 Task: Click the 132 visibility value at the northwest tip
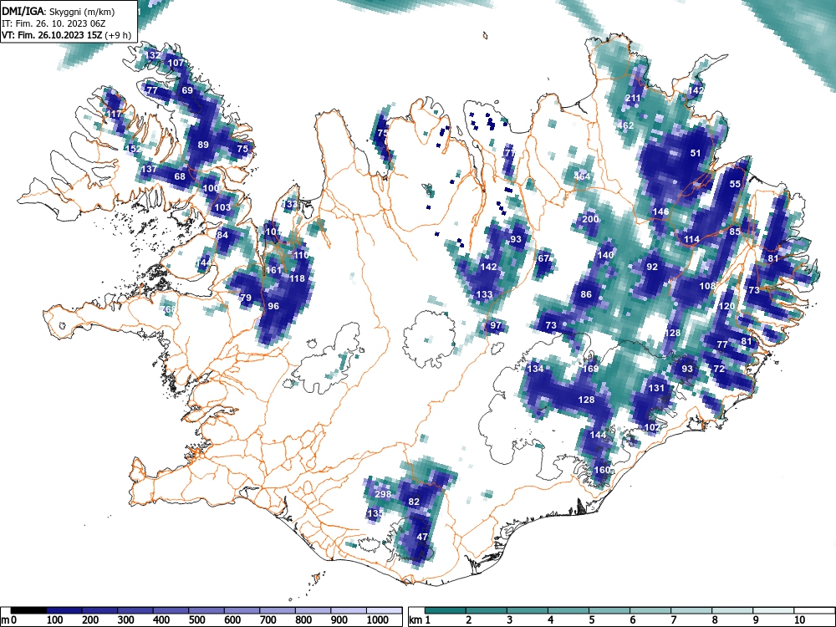(x=152, y=55)
